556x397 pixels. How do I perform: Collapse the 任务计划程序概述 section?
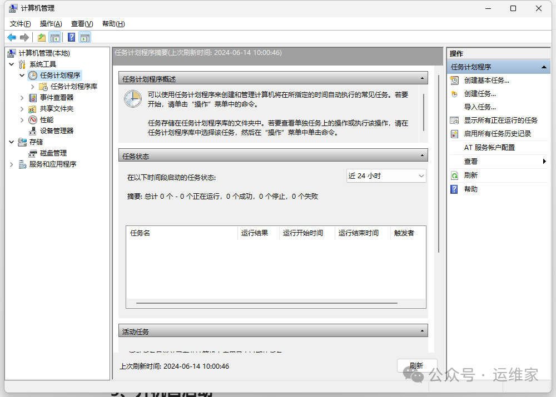422,78
